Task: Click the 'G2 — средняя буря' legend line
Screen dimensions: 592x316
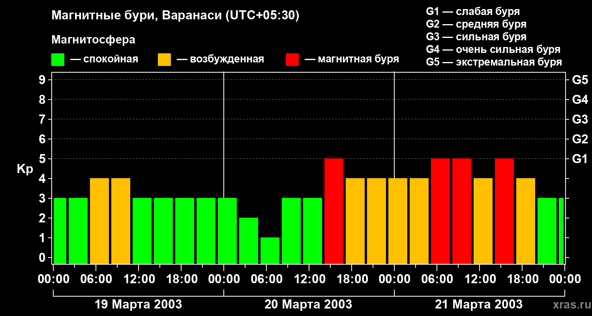Action: [x=476, y=24]
